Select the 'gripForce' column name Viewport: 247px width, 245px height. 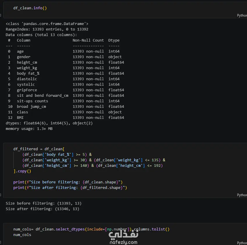point(27,90)
